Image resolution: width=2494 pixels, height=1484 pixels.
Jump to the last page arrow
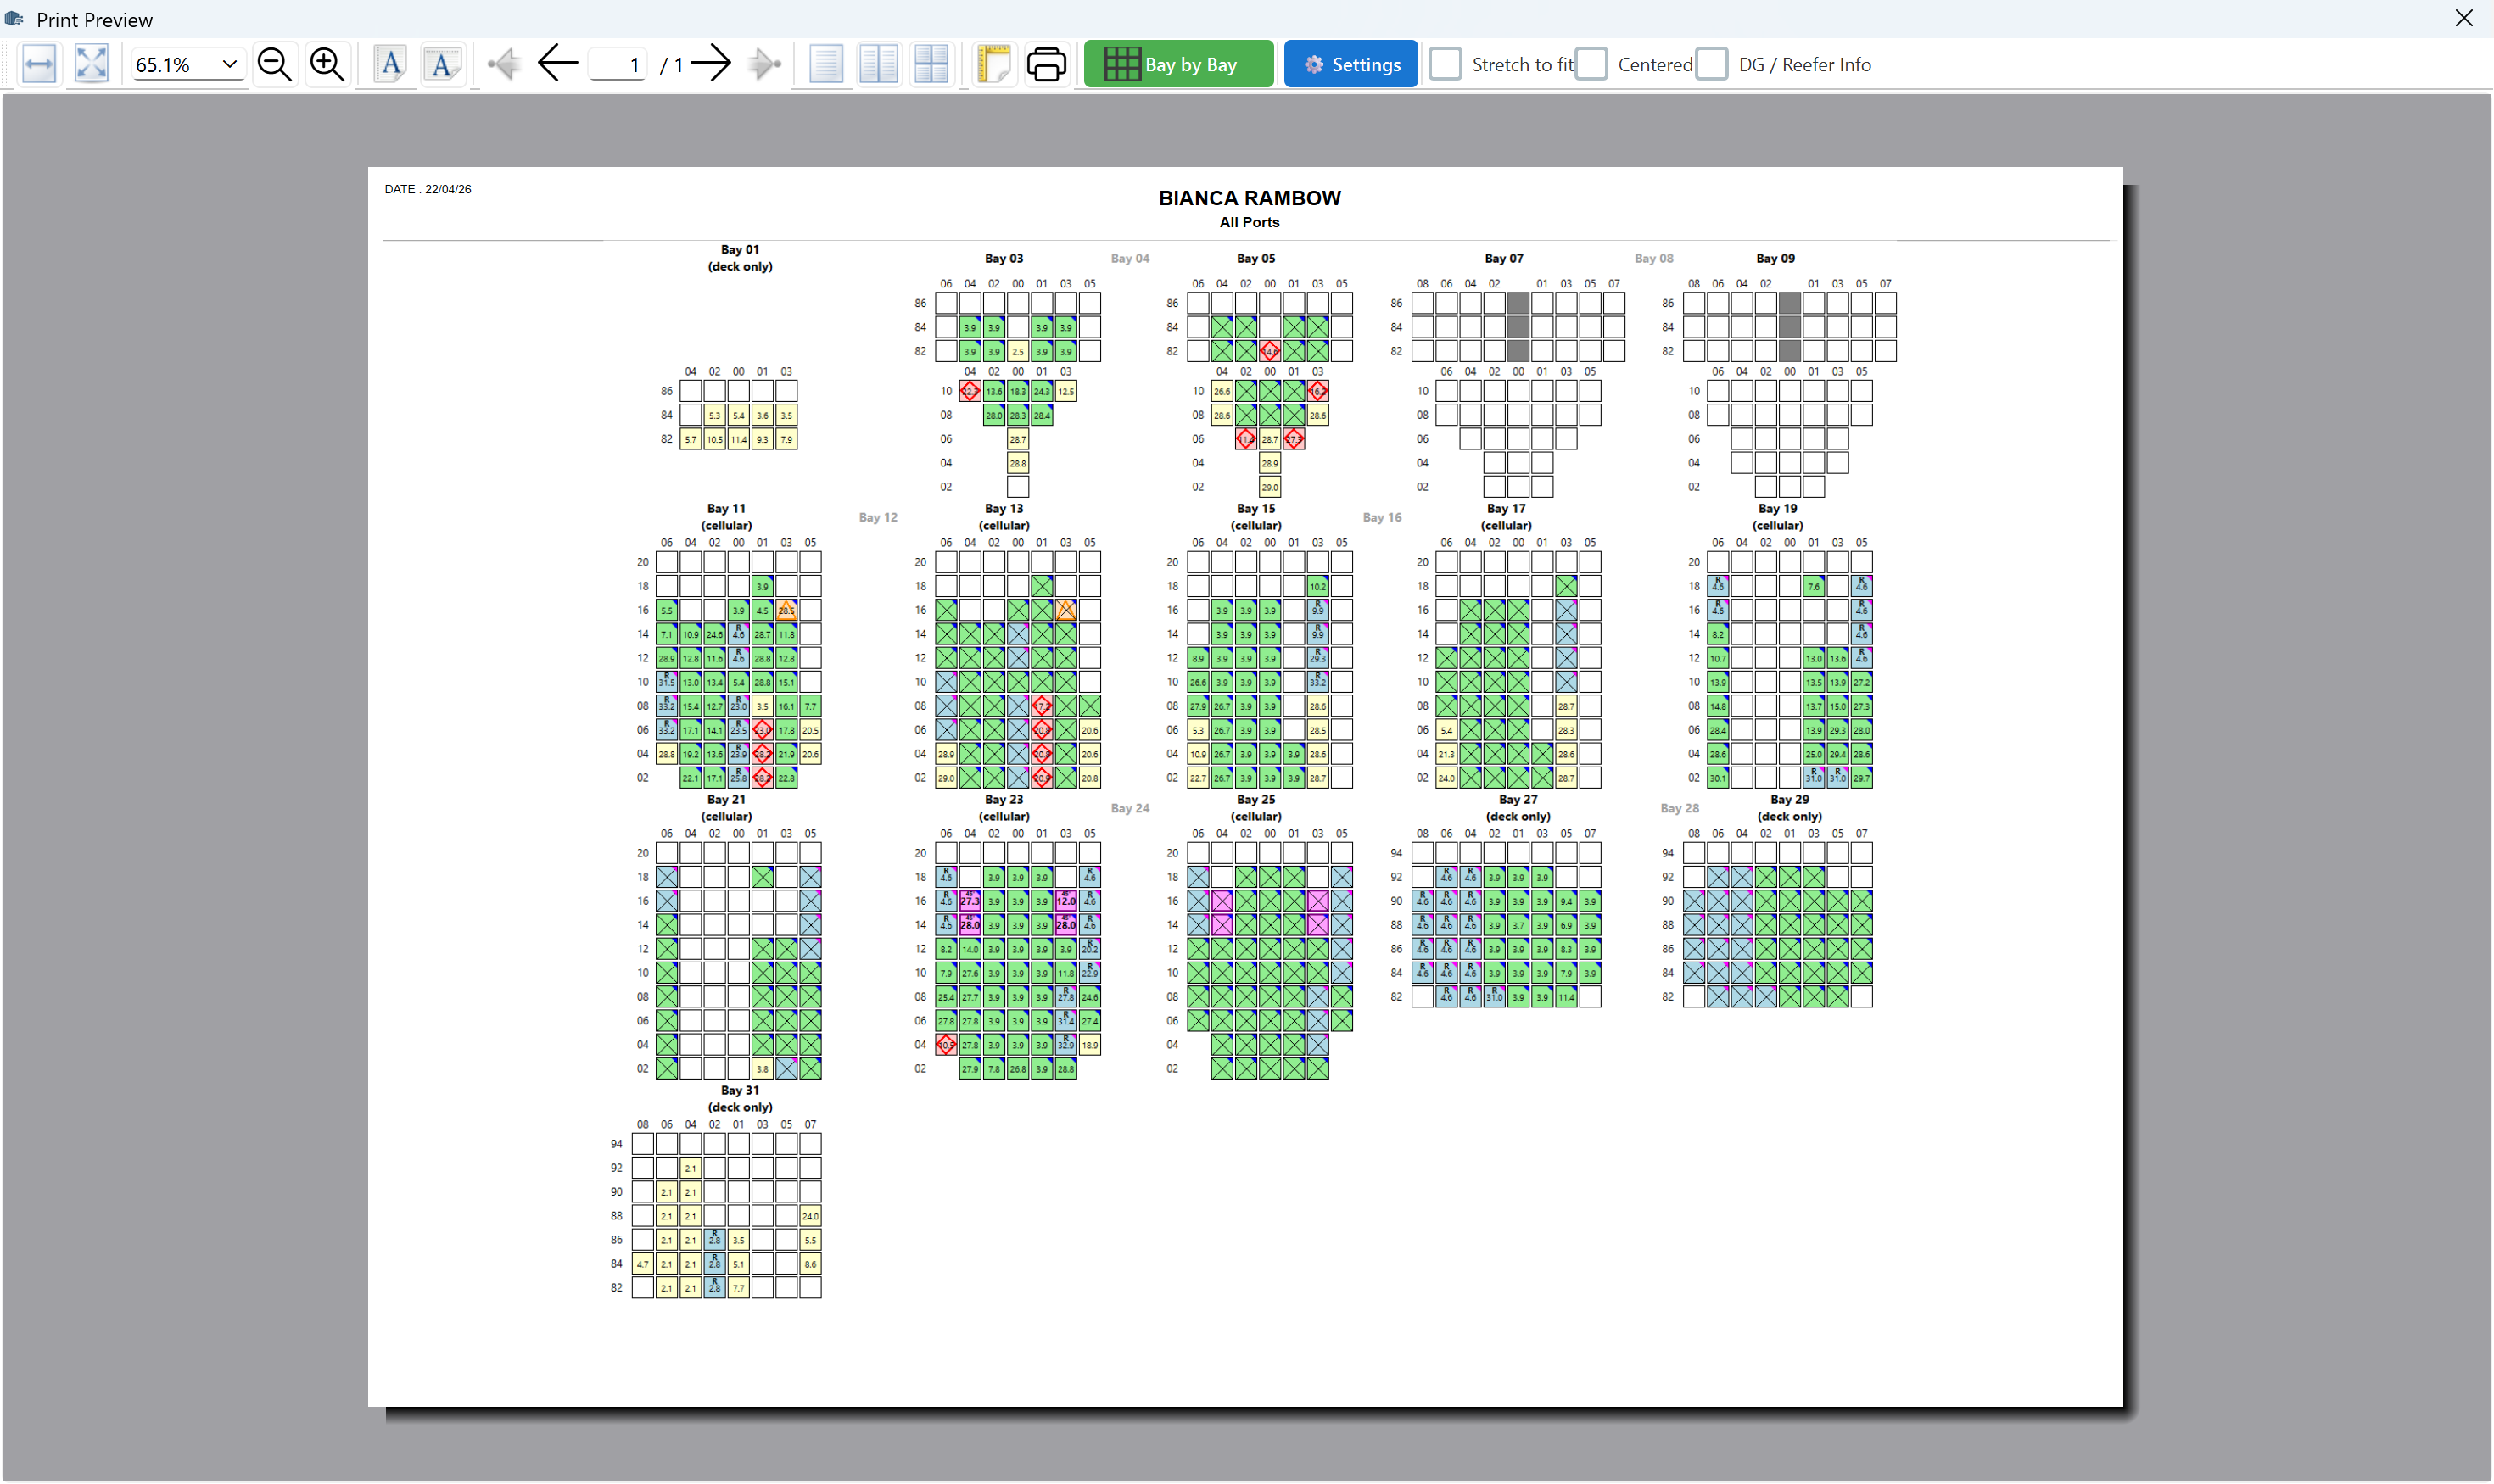point(766,65)
